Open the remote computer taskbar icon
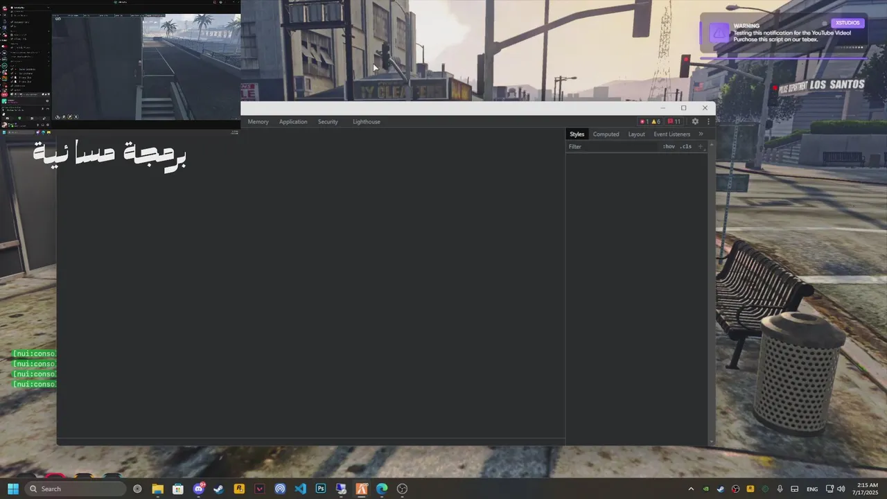This screenshot has height=499, width=887. click(x=341, y=489)
